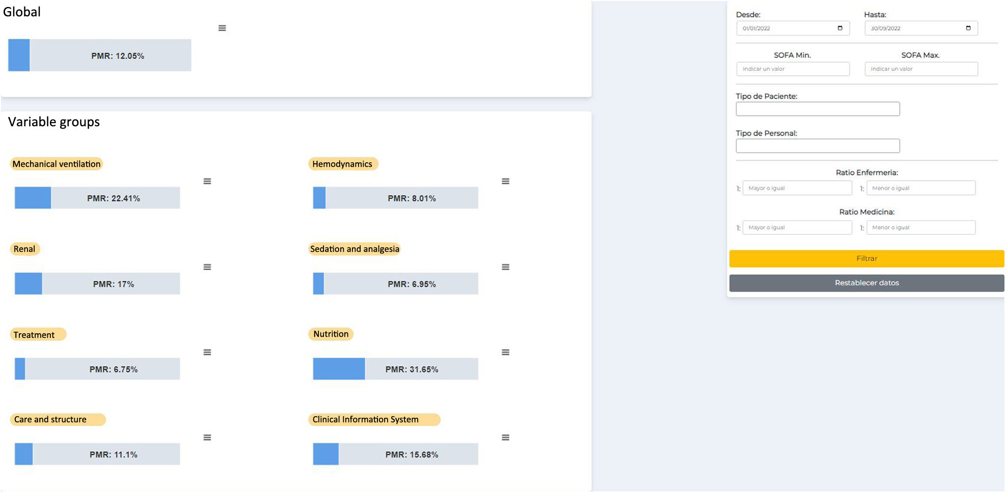Open Sedation and analgesia chart menu
Viewport: 1006px width, 493px height.
[505, 267]
